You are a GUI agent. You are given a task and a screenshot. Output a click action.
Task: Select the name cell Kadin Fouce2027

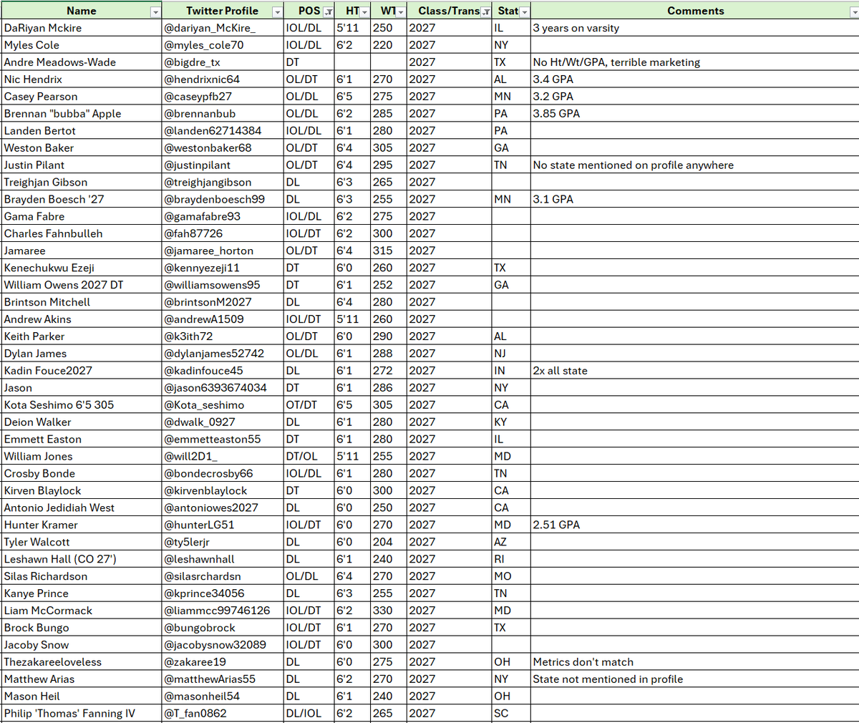pos(82,371)
